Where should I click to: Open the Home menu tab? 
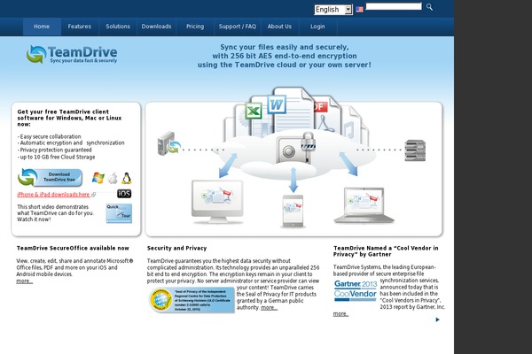[x=42, y=27]
